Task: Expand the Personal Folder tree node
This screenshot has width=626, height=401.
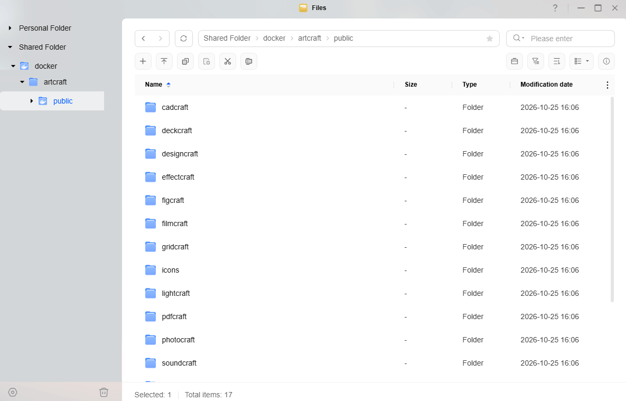Action: pos(10,28)
